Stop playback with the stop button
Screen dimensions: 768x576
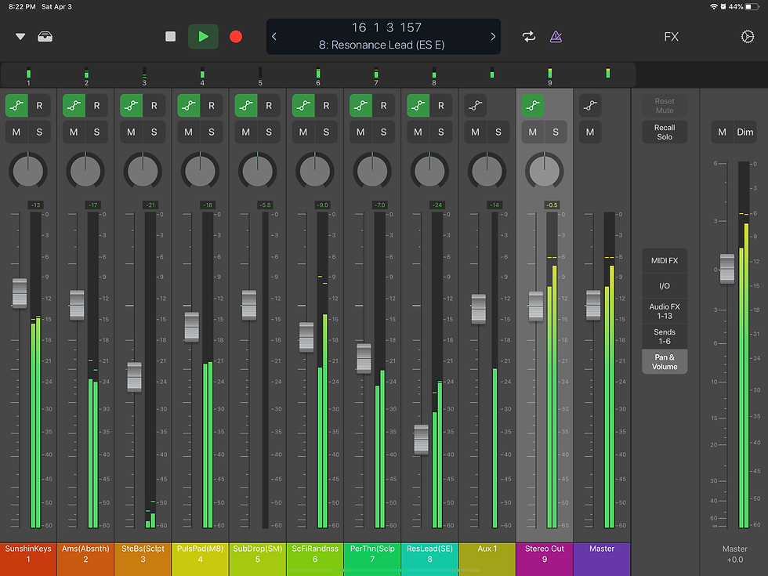(x=171, y=37)
